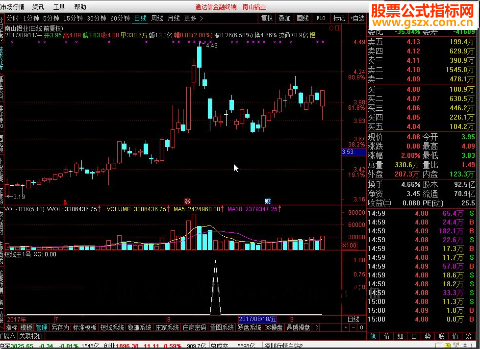Click the 叠加 overlay button
This screenshot has width=480, height=349.
[284, 18]
